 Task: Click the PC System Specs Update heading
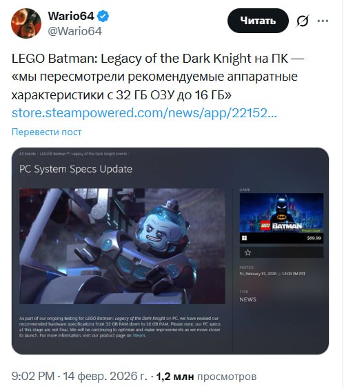[x=76, y=169]
